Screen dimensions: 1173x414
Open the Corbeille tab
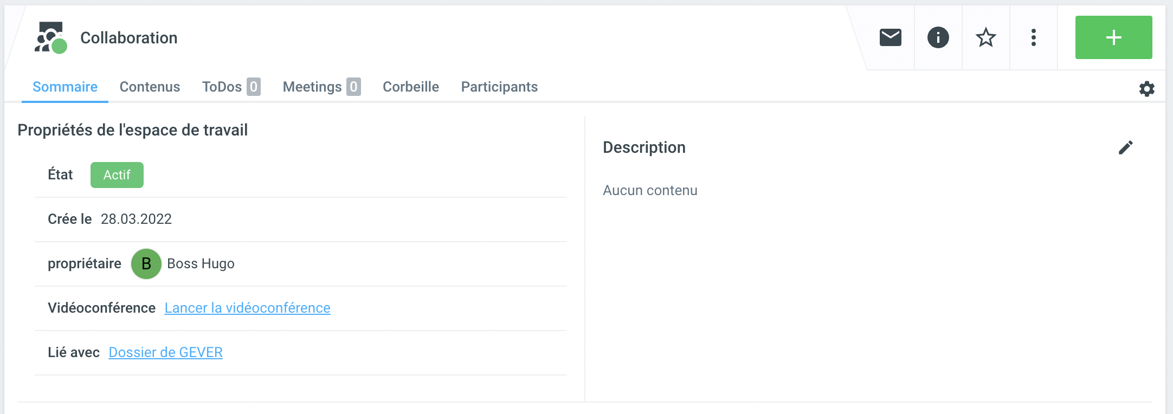click(411, 87)
